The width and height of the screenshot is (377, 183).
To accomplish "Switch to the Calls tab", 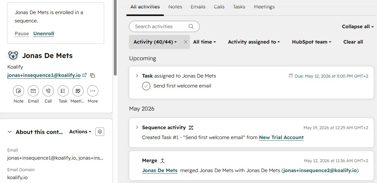I will pos(219,7).
